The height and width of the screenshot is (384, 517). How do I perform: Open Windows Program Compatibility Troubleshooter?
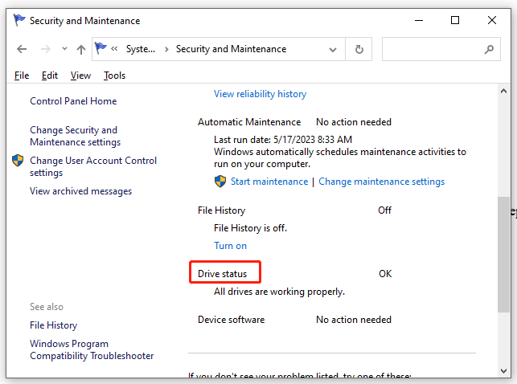point(92,349)
